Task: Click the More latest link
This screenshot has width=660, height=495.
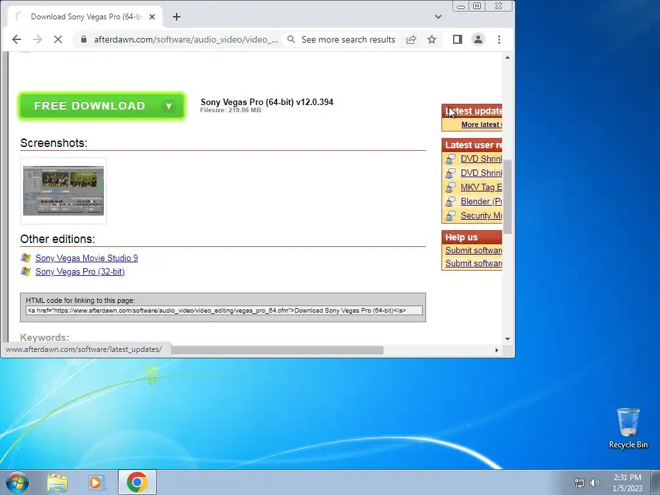Action: 481,124
